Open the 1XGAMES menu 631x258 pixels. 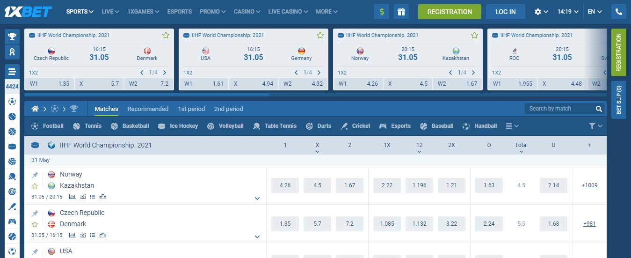point(143,12)
